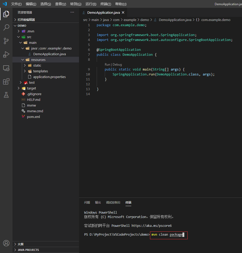Open the Source Control view
The width and height of the screenshot is (242, 253).
[x=6, y=41]
